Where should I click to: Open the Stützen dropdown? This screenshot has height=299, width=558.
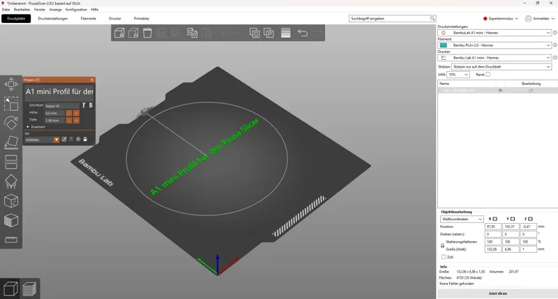[x=502, y=66]
